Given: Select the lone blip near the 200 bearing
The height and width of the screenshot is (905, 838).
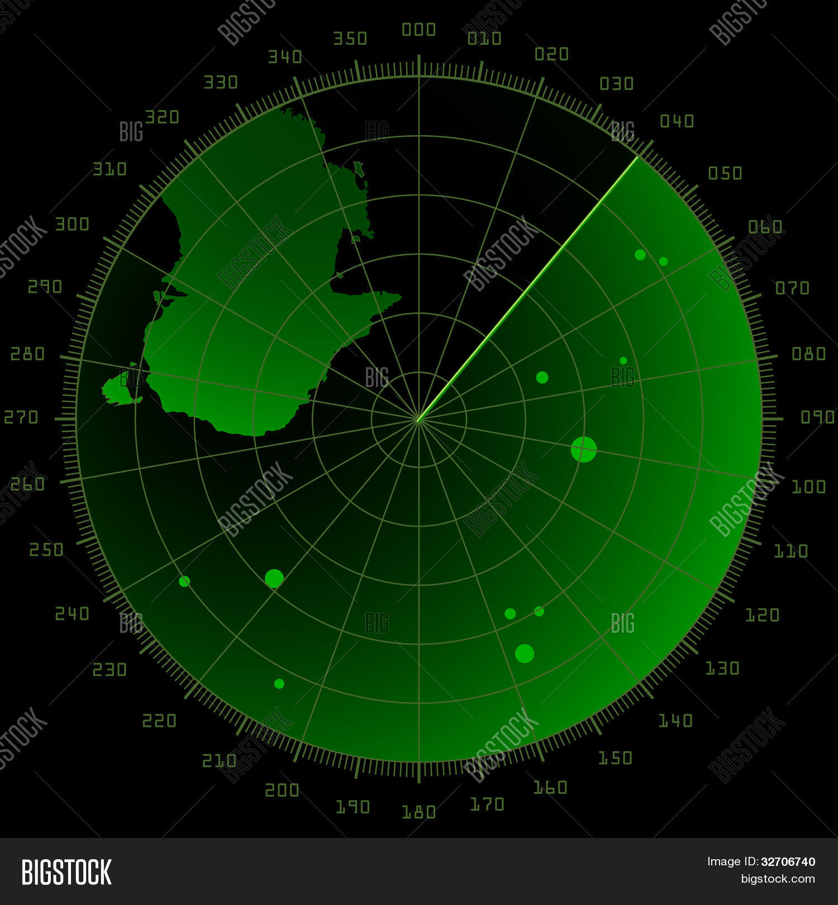Looking at the screenshot, I should pyautogui.click(x=279, y=684).
